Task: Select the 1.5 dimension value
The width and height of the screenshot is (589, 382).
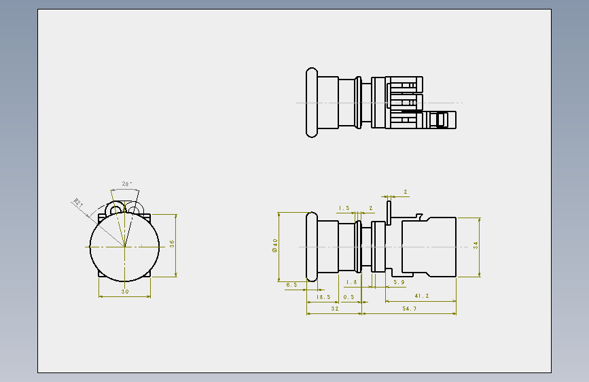Action: pos(344,208)
